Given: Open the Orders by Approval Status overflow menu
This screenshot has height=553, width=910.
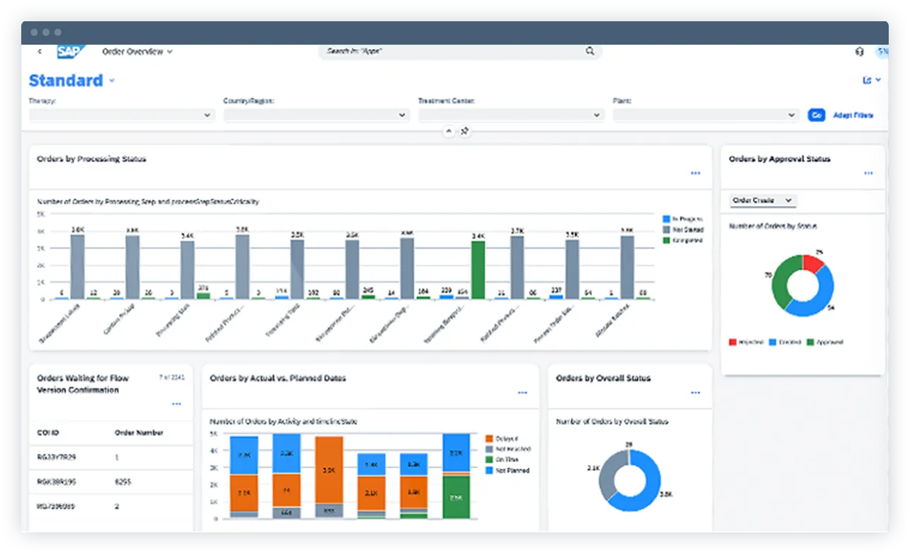Looking at the screenshot, I should pos(869,173).
